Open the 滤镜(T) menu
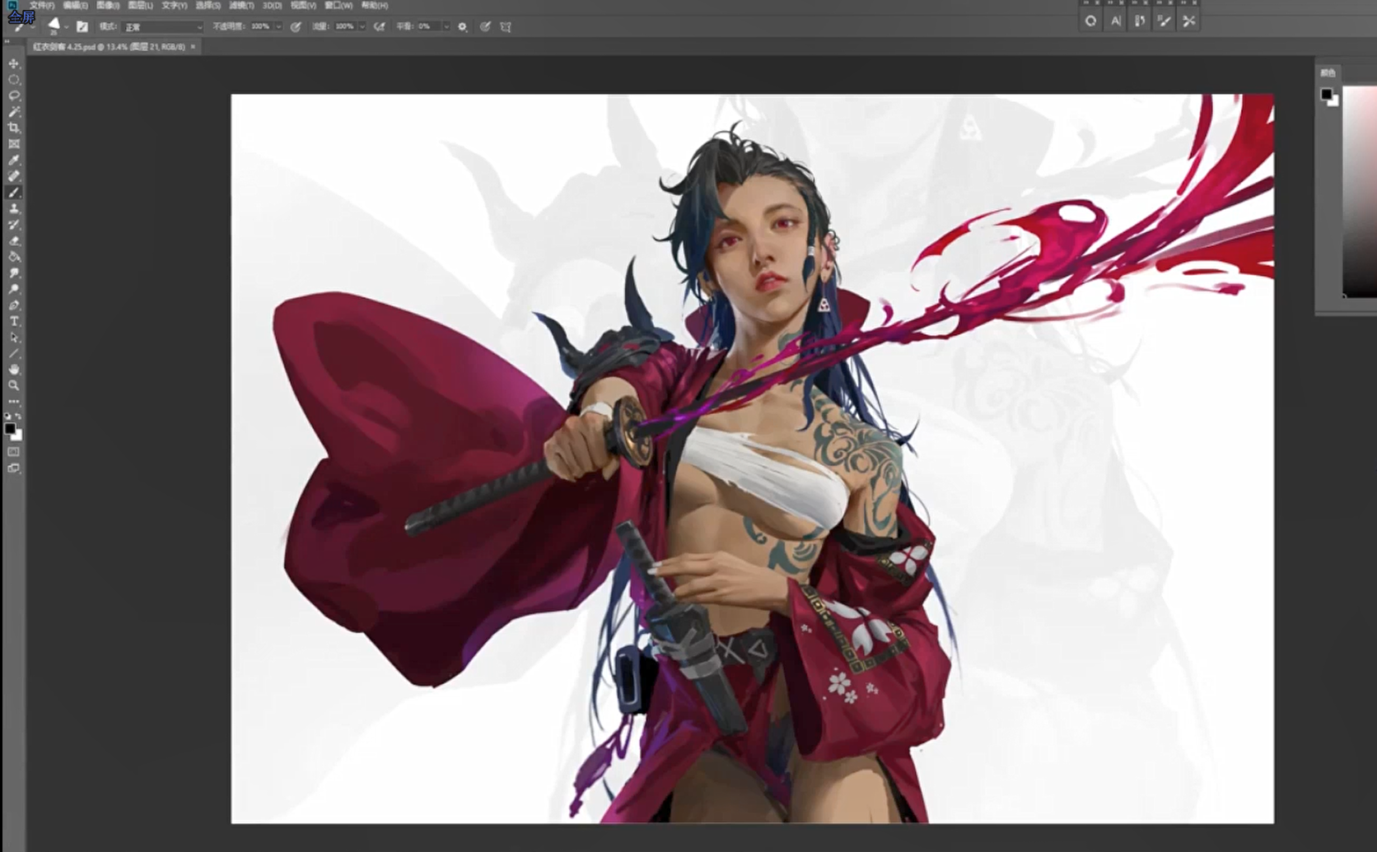 coord(240,5)
